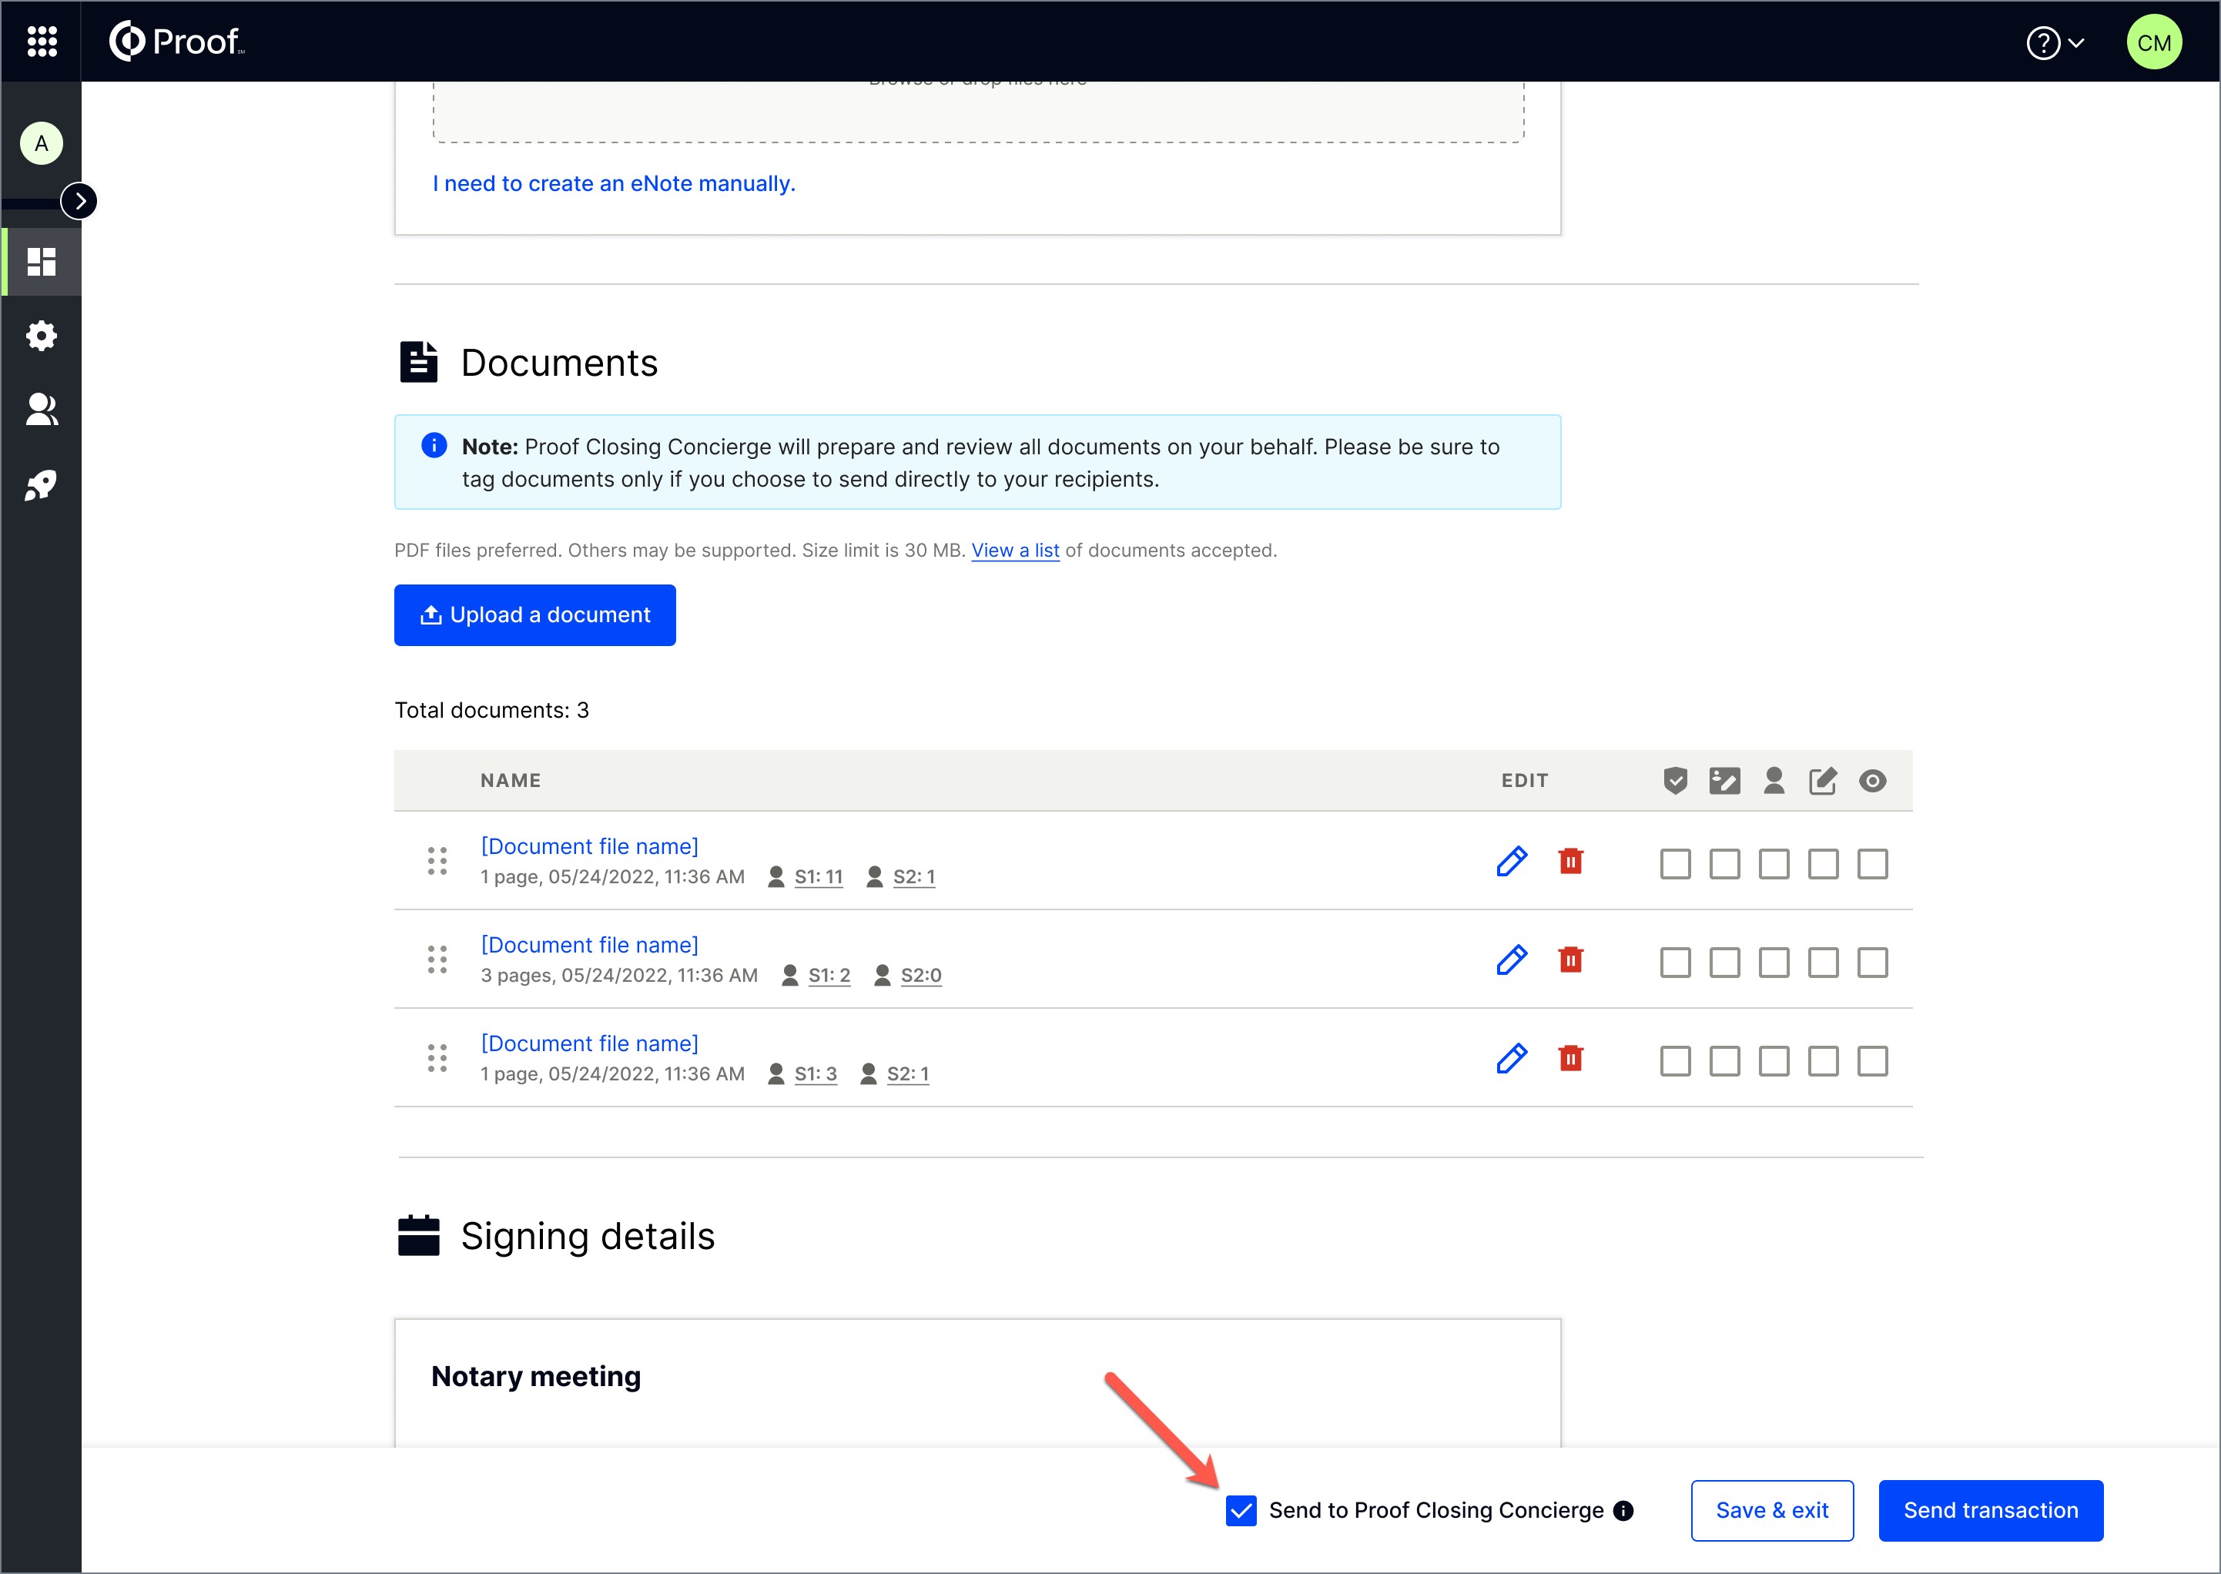Screen dimensions: 2221x1574
Task: Check the shield checkbox in S1: 11 row
Action: [x=1676, y=863]
